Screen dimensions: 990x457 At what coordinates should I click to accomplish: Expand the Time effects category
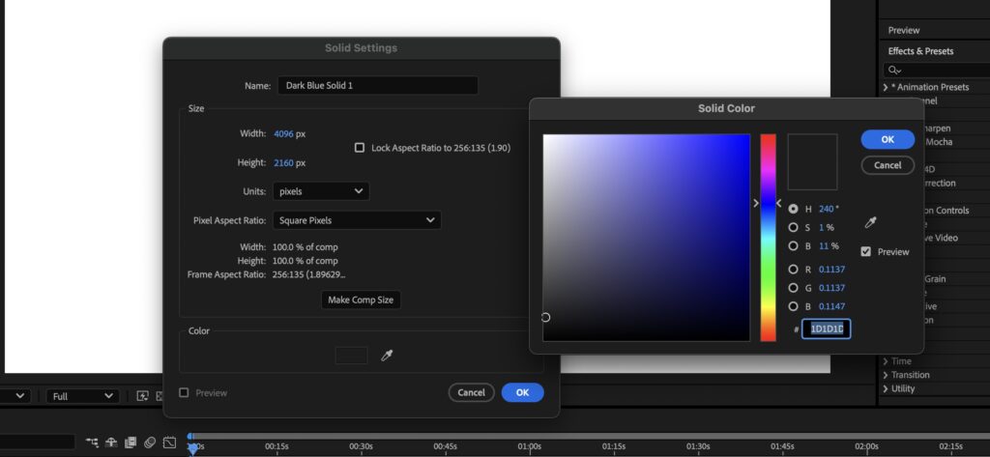click(887, 361)
